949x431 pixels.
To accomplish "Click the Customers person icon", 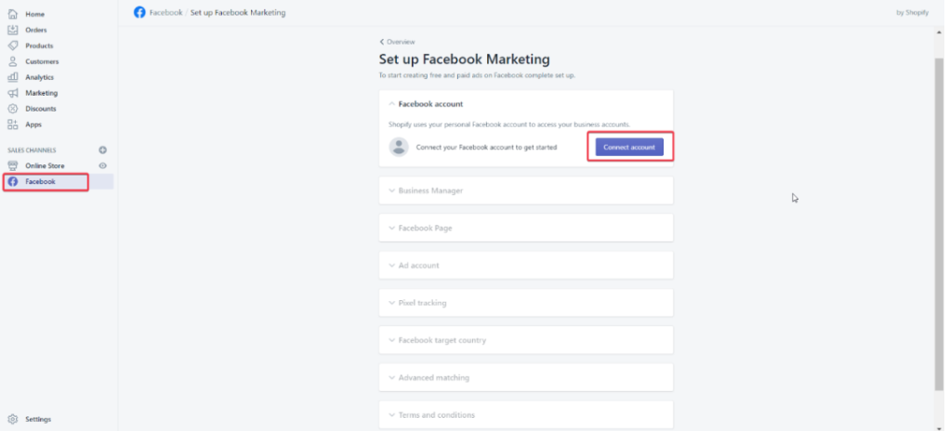I will [13, 61].
